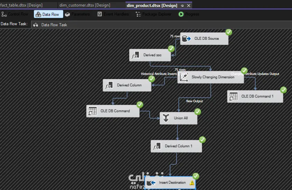Click the 'New Output' path label
292x190 pixels.
pyautogui.click(x=195, y=101)
